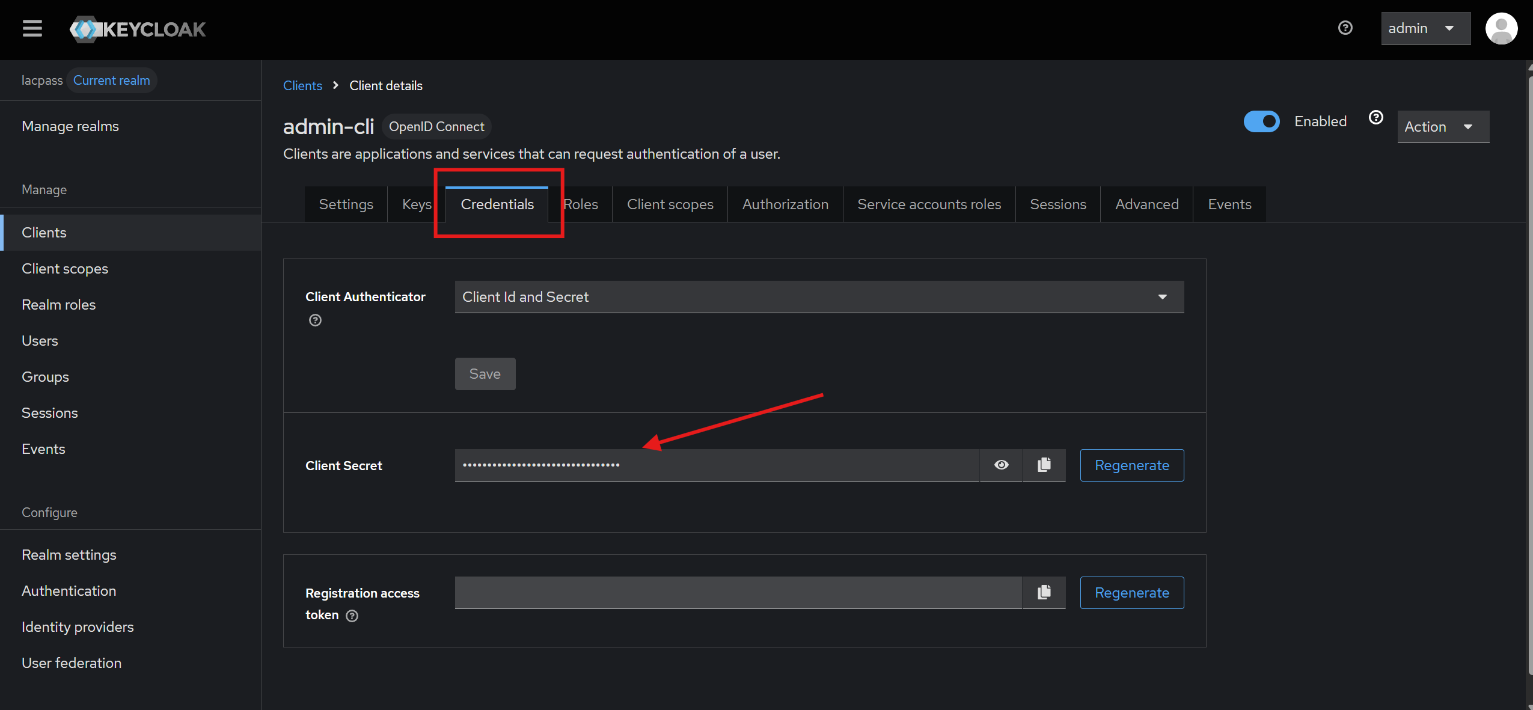Screen dimensions: 1533x710
Task: Switch to the Keys tab
Action: point(417,204)
